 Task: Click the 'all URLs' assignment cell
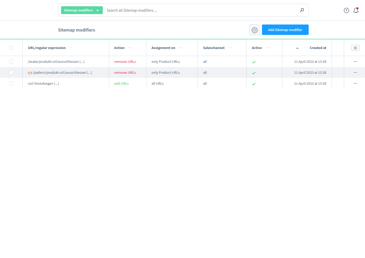click(158, 84)
